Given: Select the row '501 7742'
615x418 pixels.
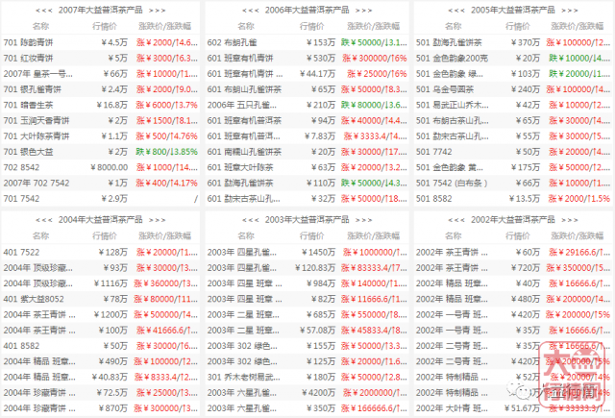Looking at the screenshot, I should (x=513, y=152).
